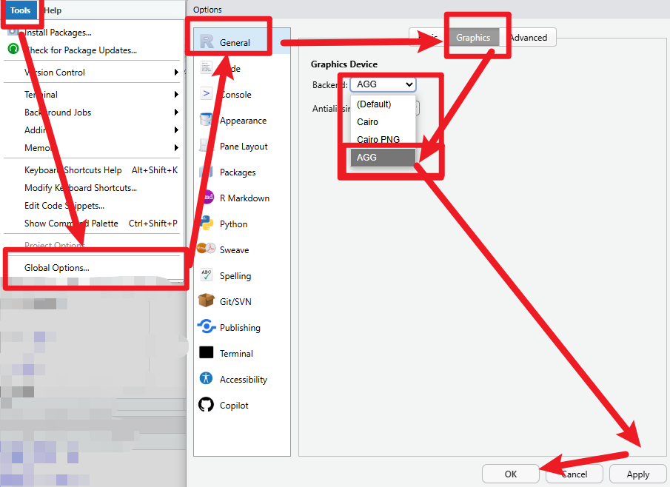Click the Terminal black square icon

pos(207,352)
